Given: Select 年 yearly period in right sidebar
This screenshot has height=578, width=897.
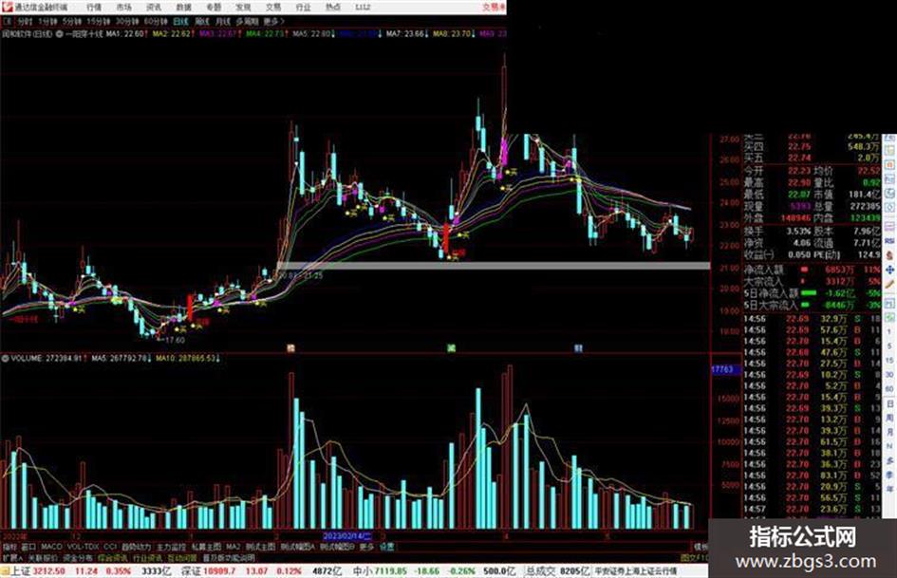Looking at the screenshot, I should 889,489.
